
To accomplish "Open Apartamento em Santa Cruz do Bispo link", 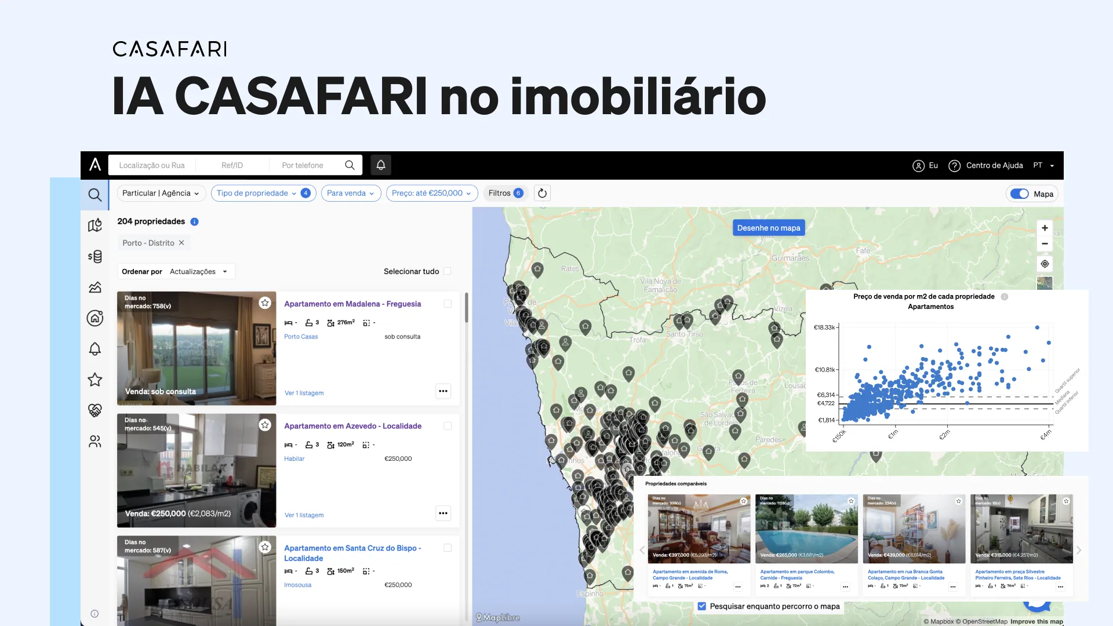I will click(352, 553).
